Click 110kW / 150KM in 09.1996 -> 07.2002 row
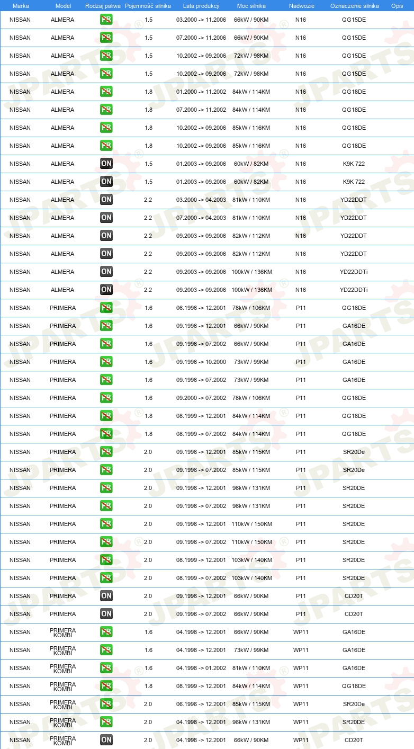 tap(251, 542)
